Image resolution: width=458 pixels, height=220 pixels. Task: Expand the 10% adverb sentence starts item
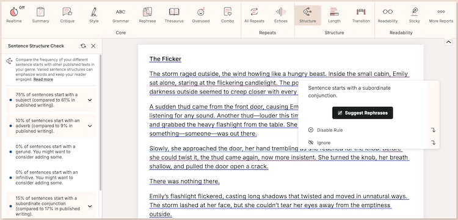[51, 126]
